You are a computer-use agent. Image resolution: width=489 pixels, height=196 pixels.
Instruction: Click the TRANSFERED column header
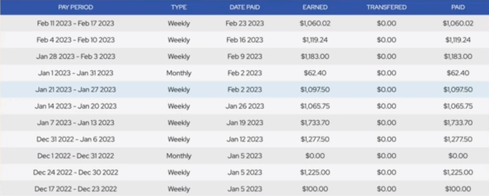coord(386,7)
